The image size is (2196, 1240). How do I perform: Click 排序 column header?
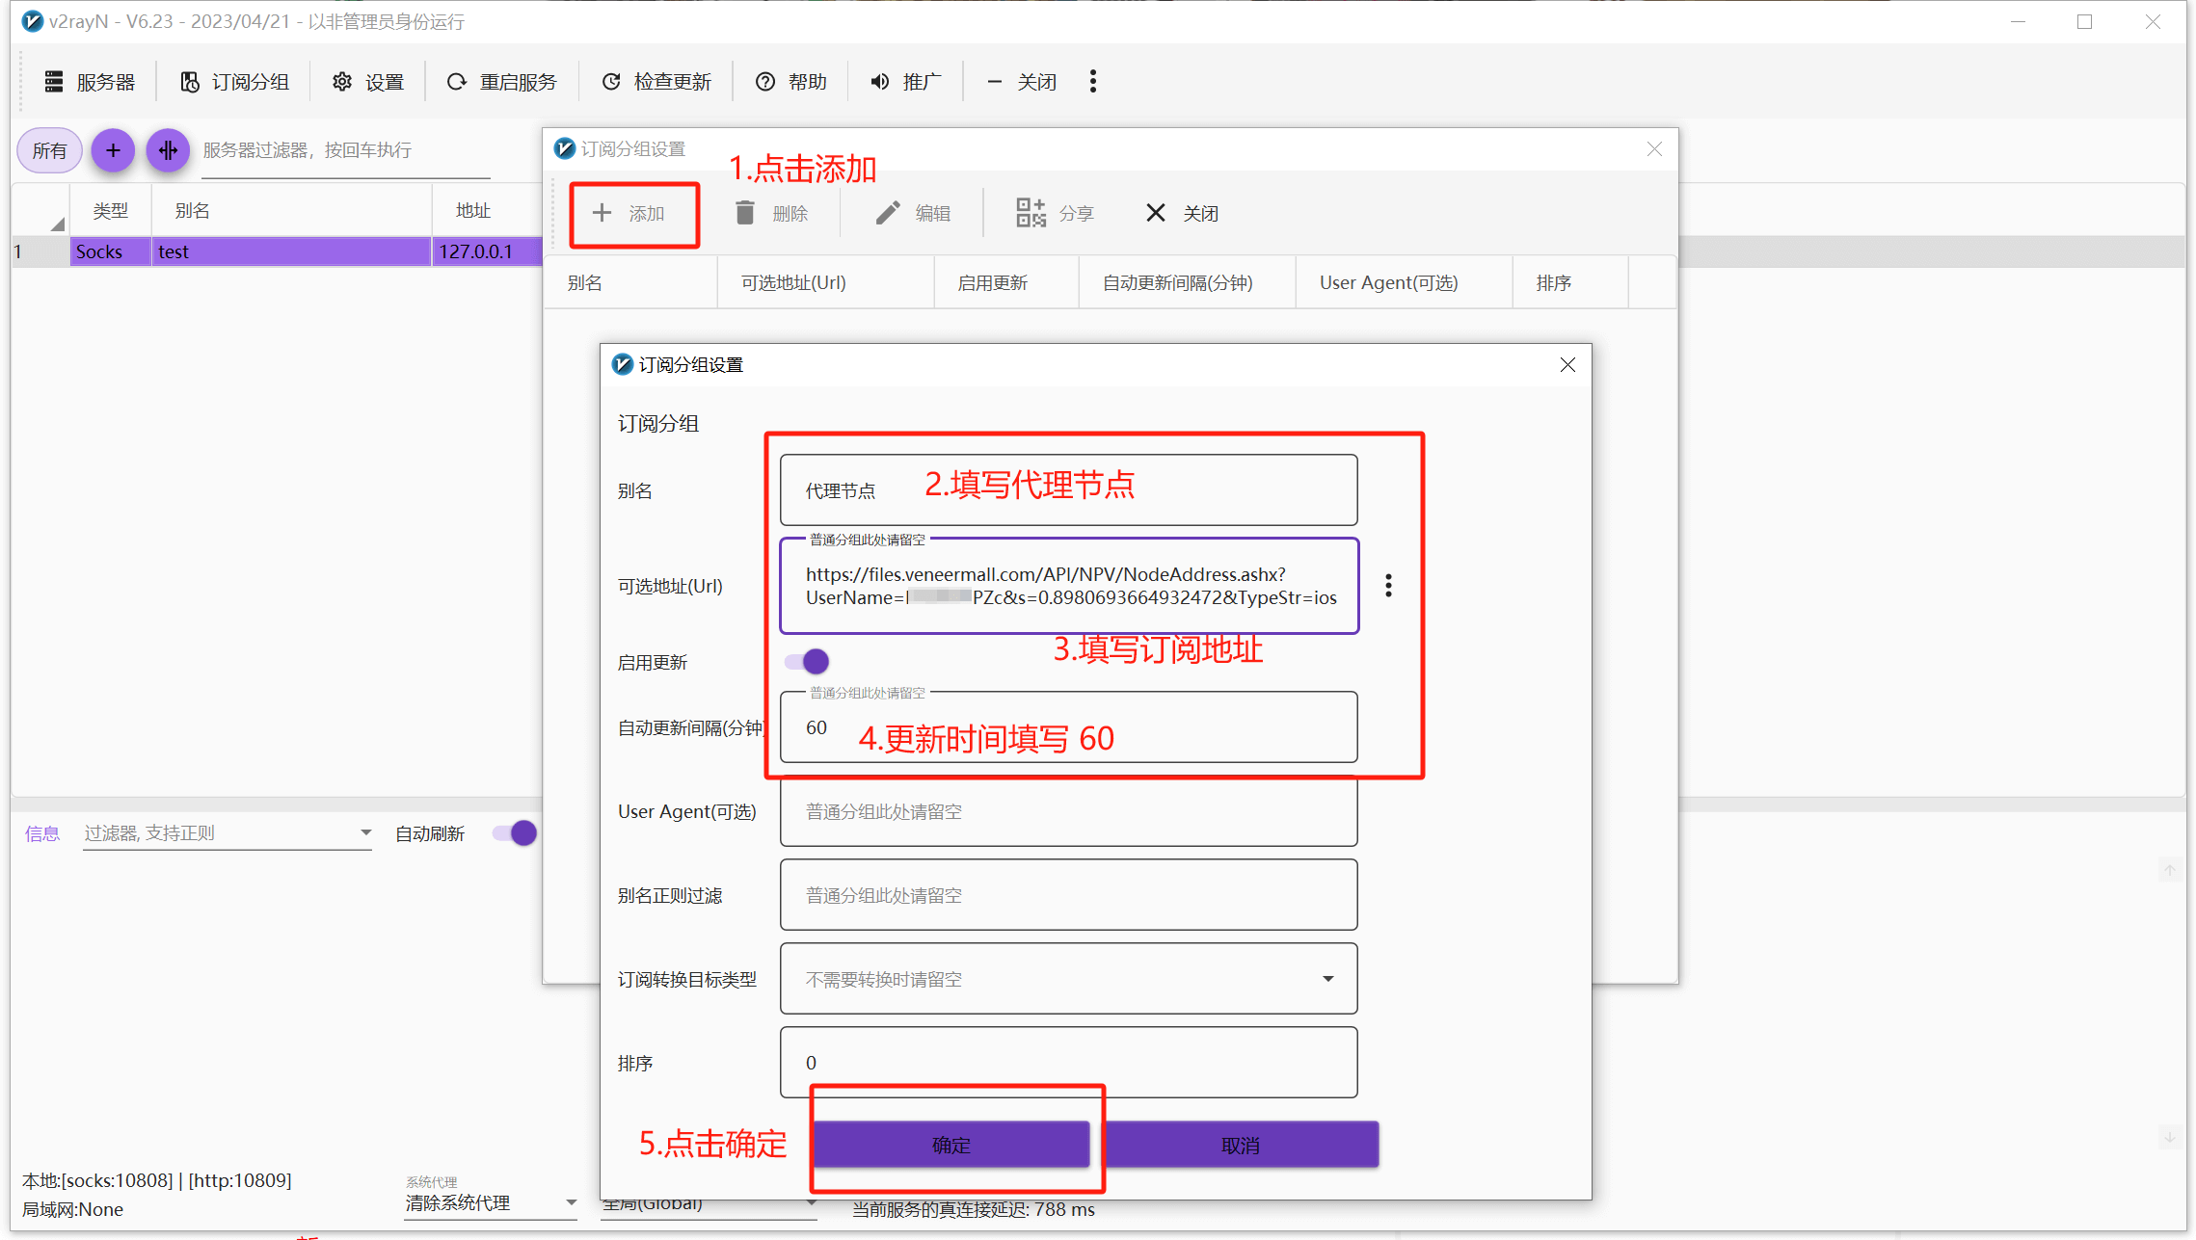coord(1570,282)
